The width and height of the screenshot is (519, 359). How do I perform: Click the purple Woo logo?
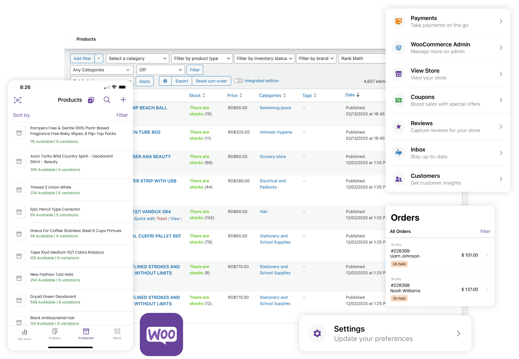pyautogui.click(x=161, y=334)
